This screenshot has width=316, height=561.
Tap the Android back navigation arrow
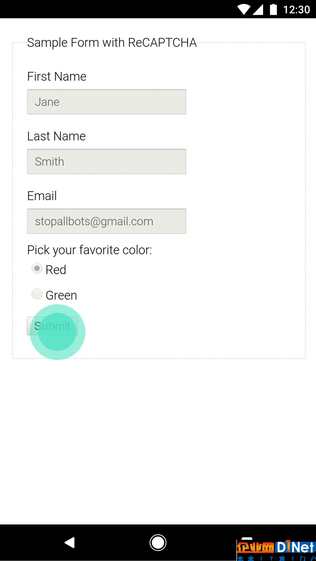tap(70, 542)
